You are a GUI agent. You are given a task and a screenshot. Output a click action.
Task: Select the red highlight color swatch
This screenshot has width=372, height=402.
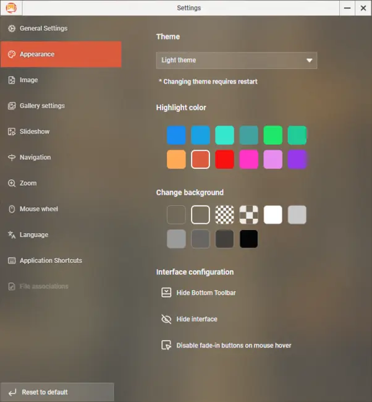(225, 159)
